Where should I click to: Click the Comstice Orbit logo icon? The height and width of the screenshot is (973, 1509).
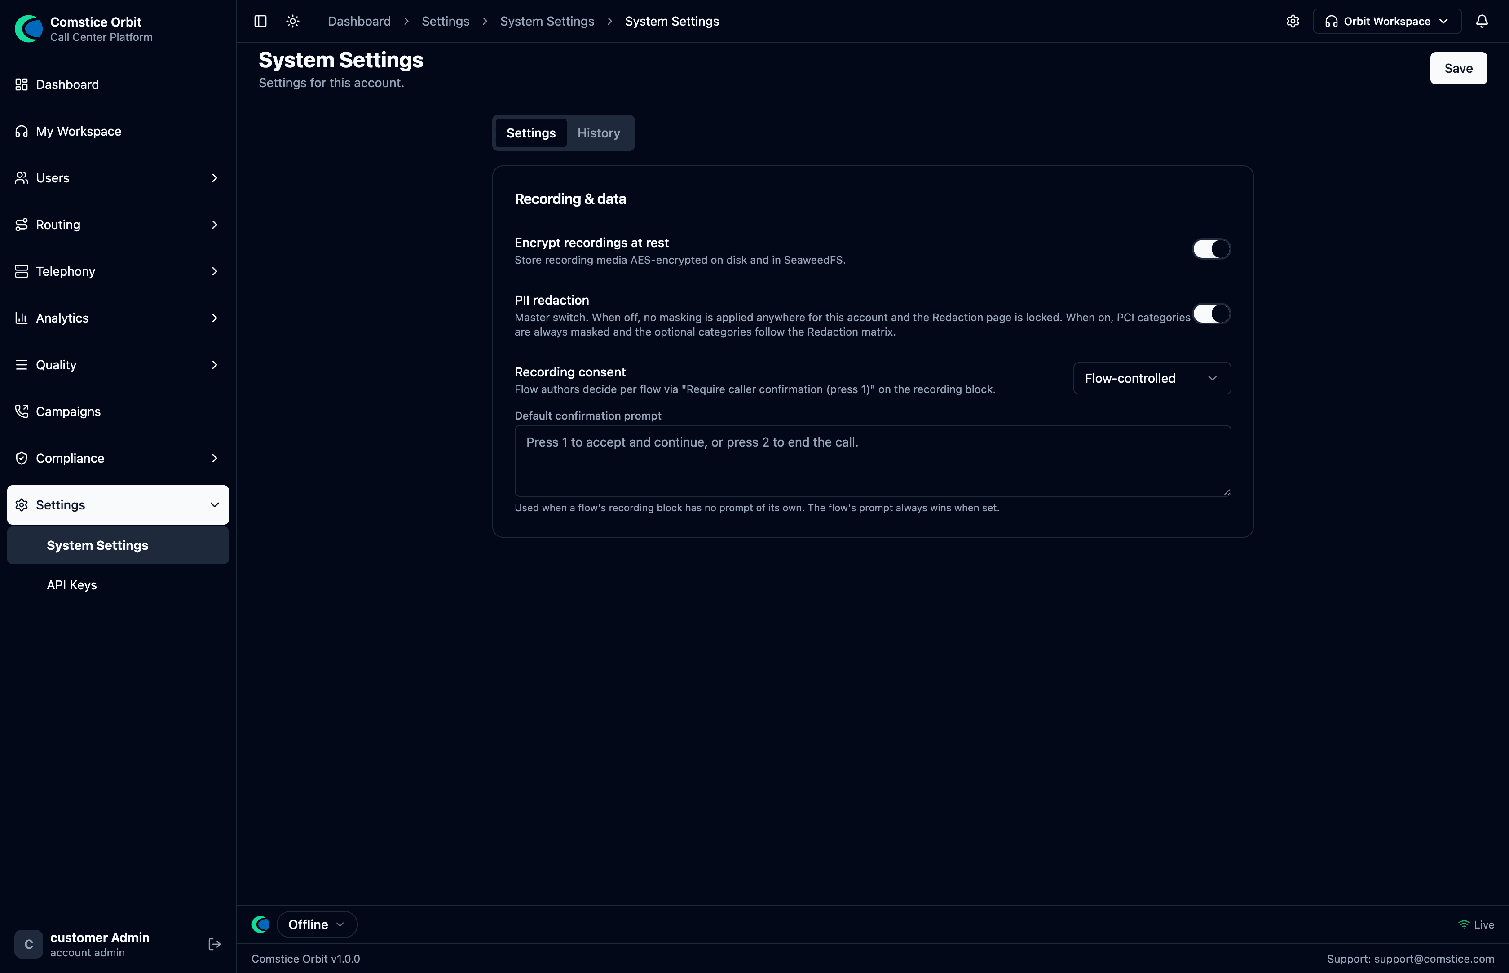[x=28, y=29]
